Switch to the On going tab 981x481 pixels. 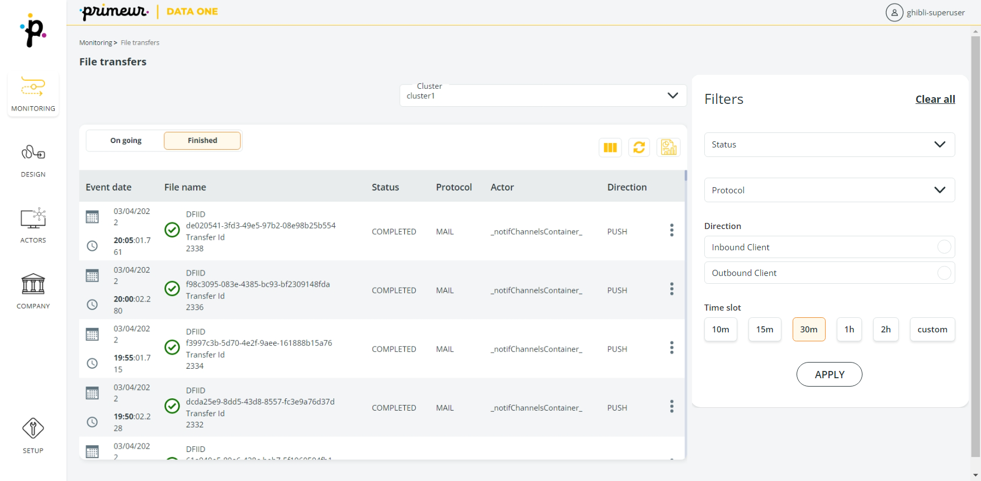coord(126,141)
